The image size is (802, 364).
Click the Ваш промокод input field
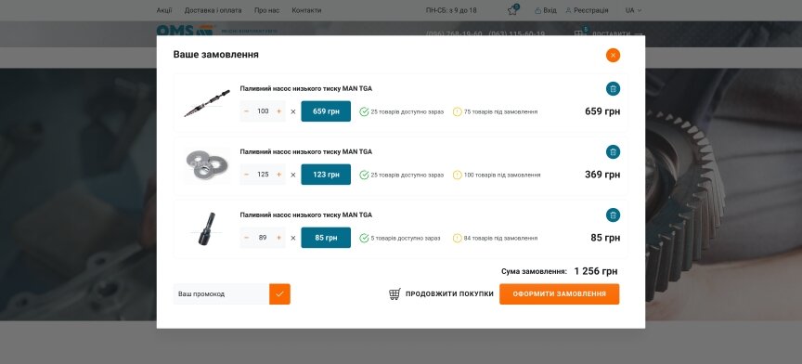(221, 294)
